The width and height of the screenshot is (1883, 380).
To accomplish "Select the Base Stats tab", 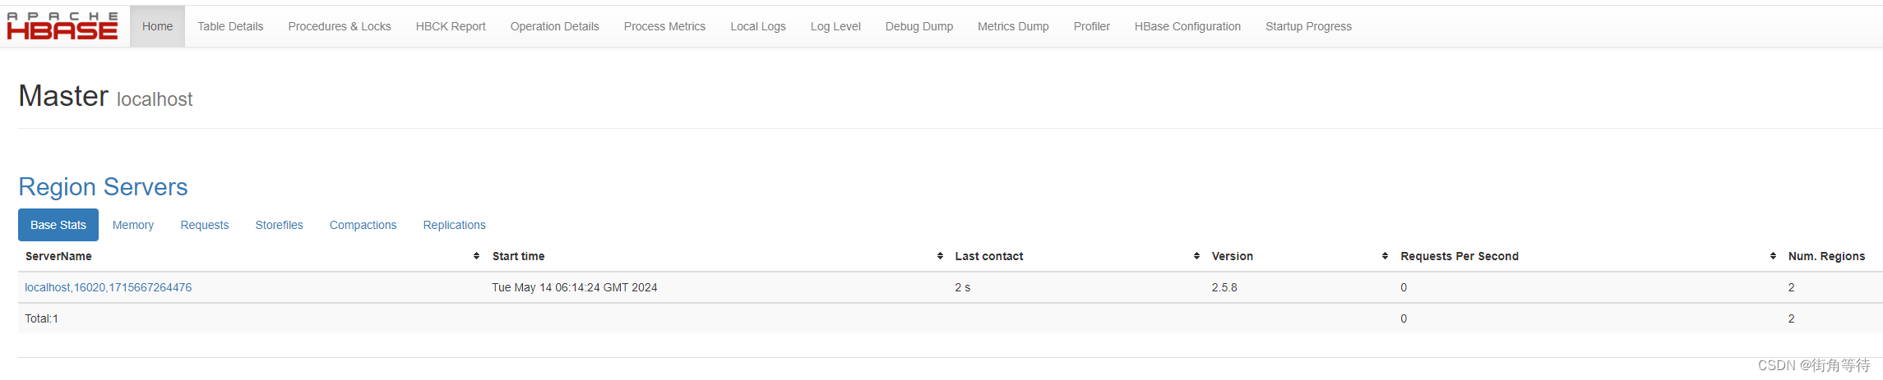I will (x=58, y=225).
